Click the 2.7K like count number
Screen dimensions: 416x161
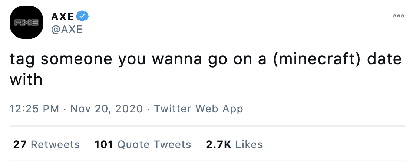coord(218,144)
